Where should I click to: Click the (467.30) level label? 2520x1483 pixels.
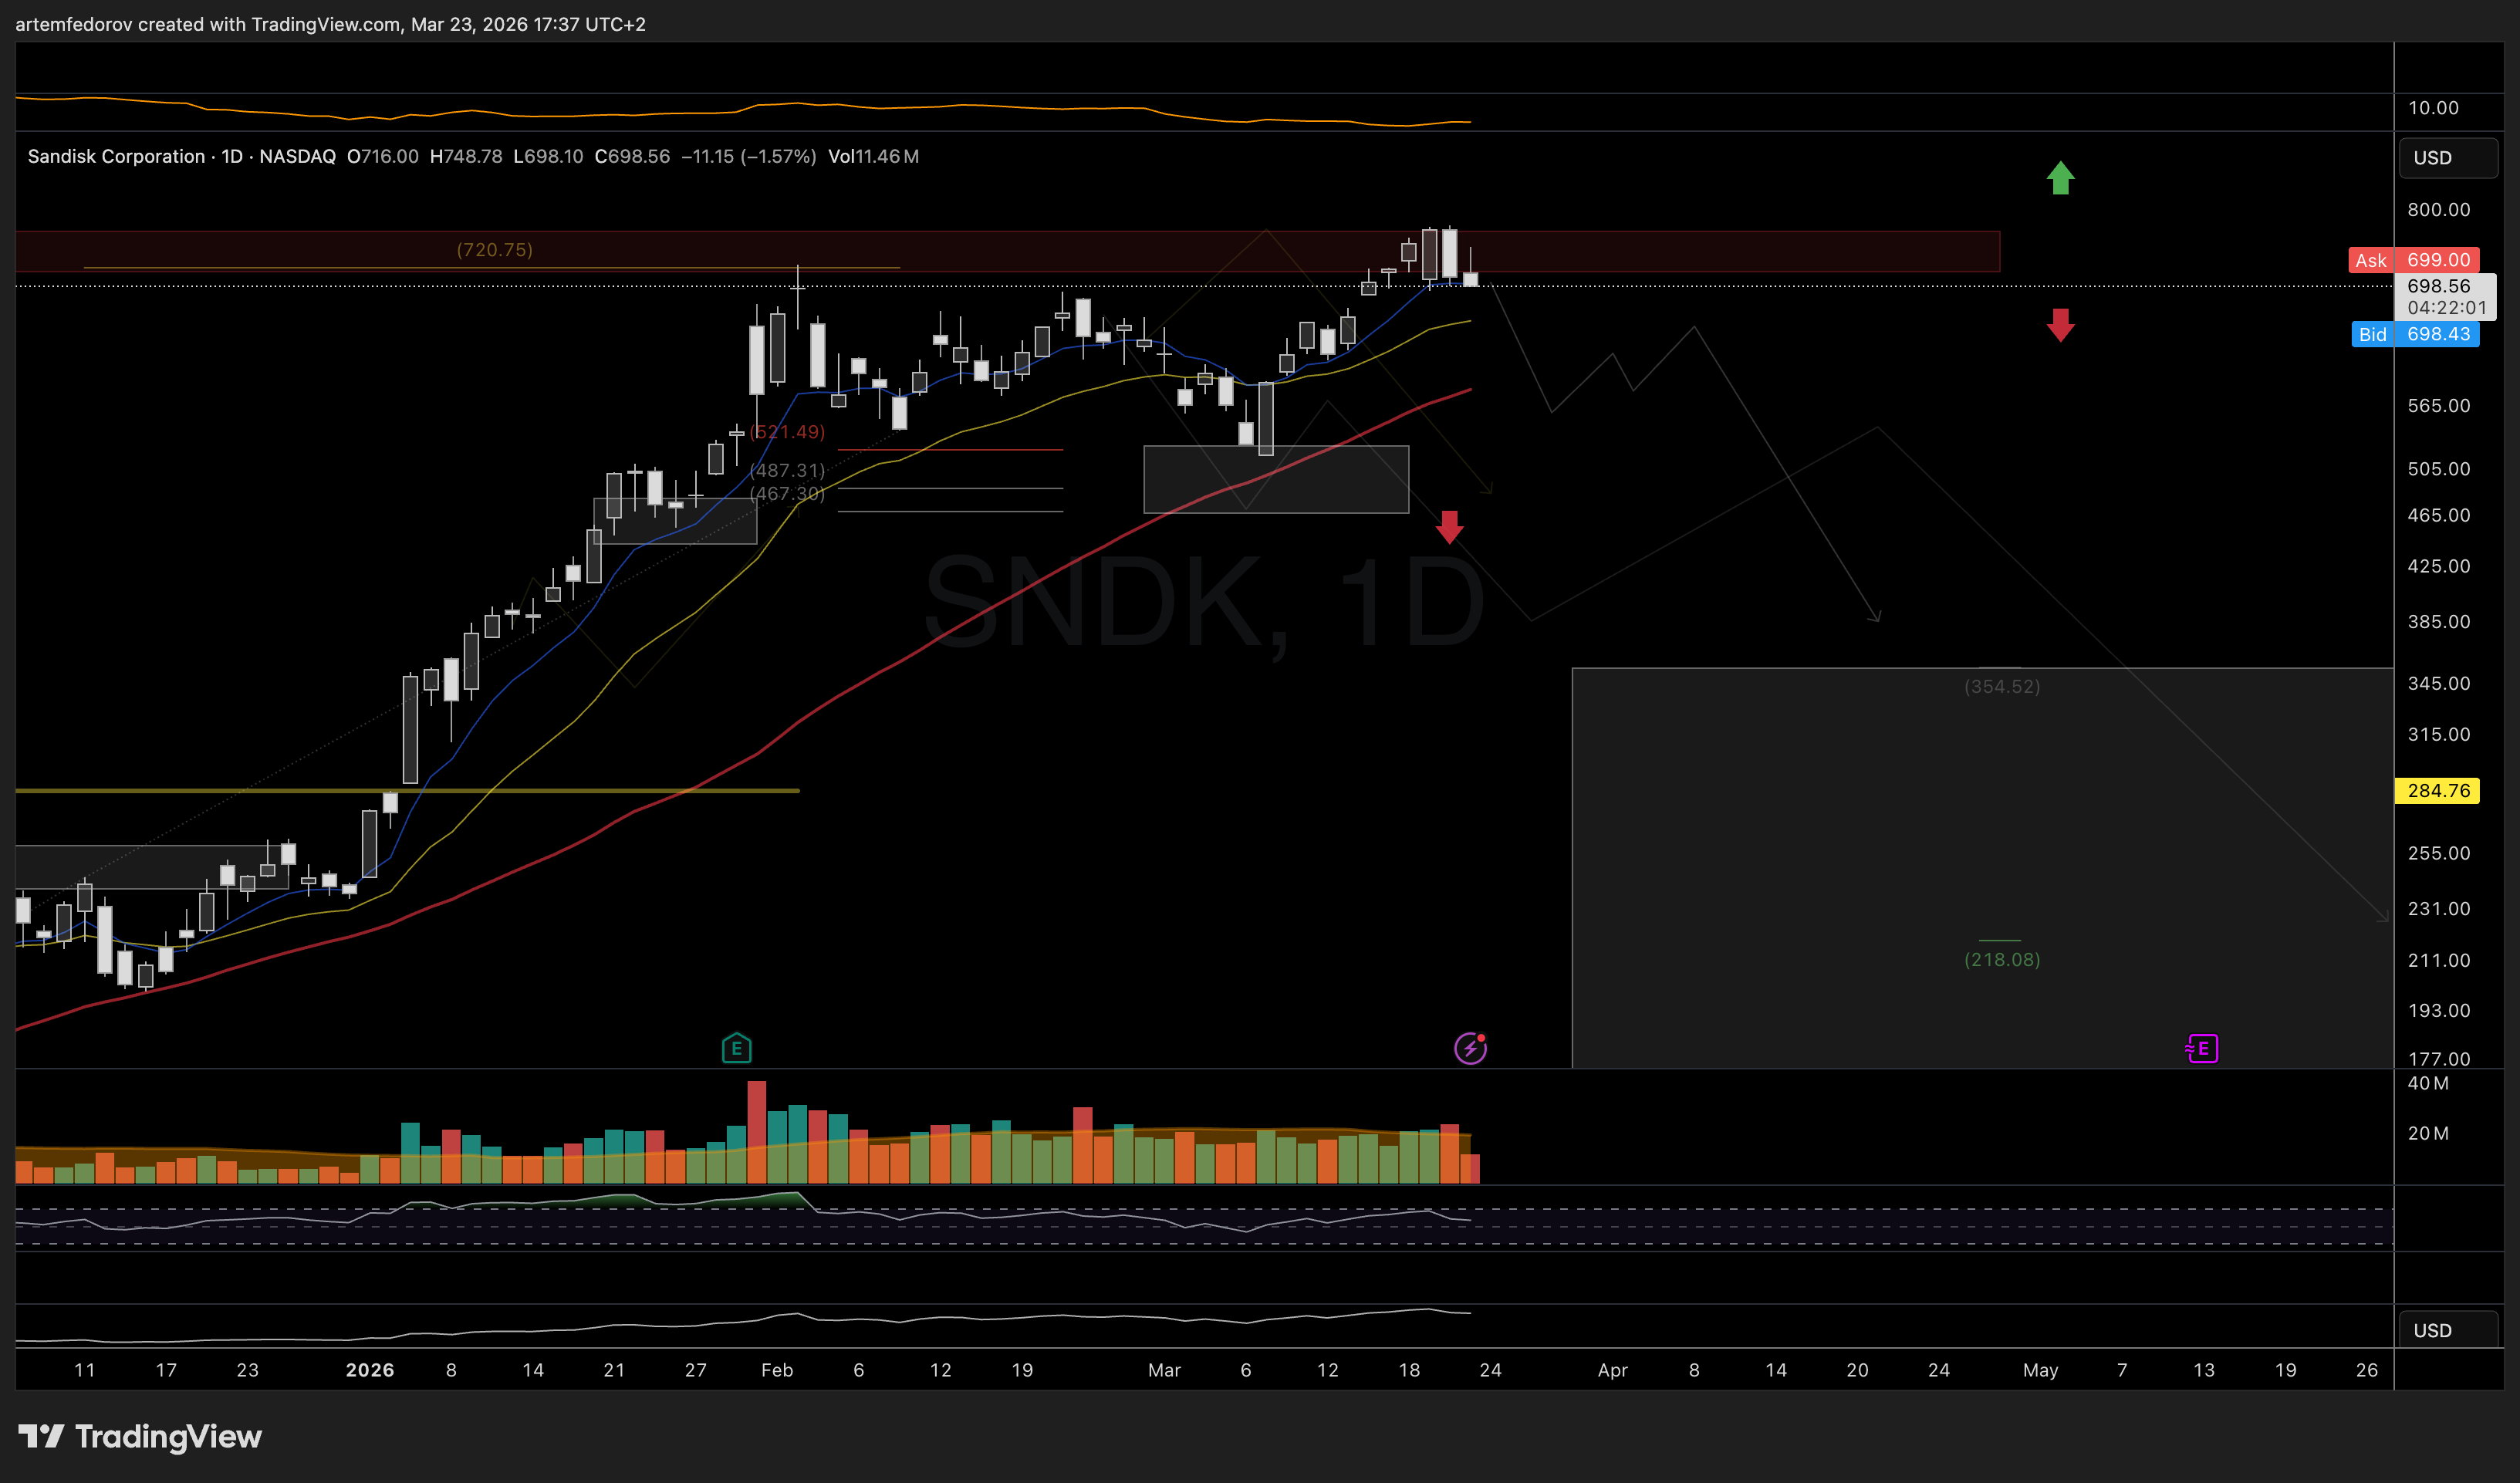pos(787,493)
